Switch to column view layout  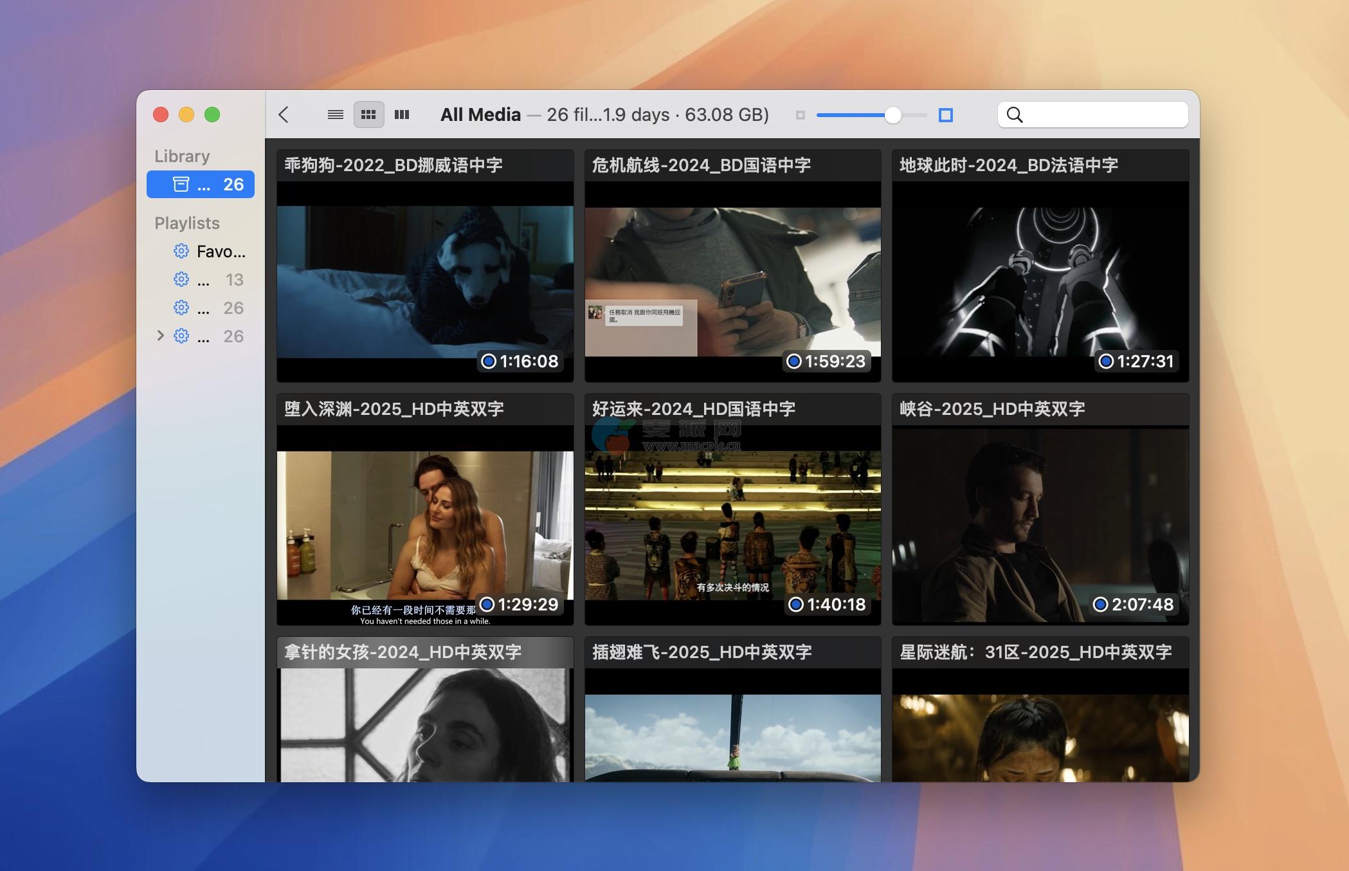pos(402,115)
